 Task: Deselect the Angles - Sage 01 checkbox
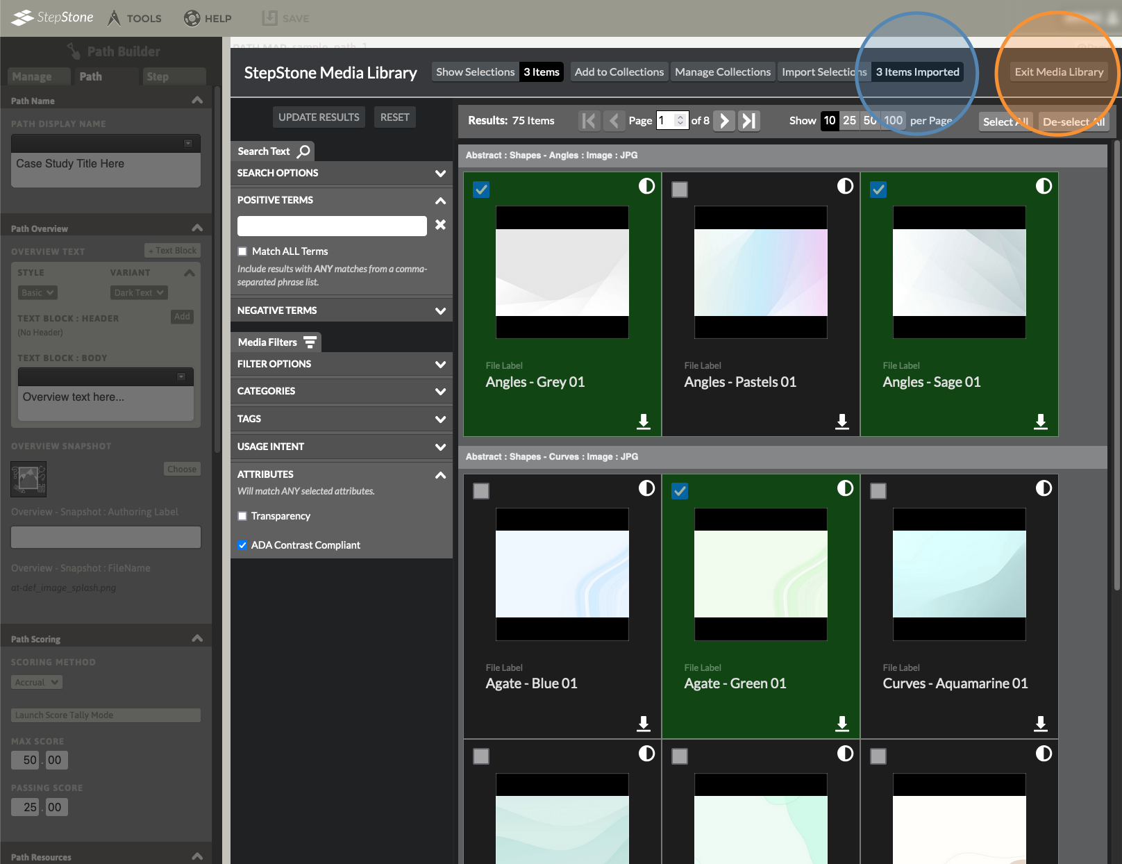point(878,190)
